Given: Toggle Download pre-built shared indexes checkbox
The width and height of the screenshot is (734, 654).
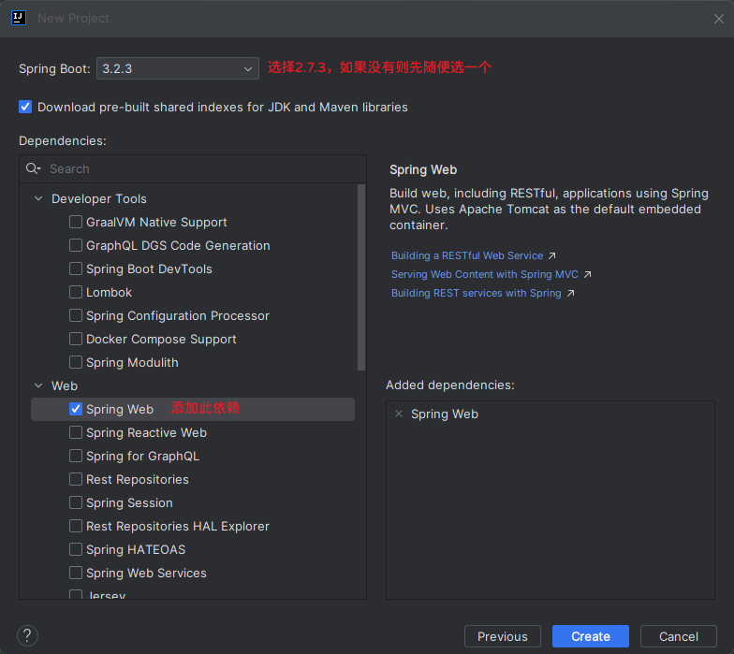Looking at the screenshot, I should coord(25,107).
